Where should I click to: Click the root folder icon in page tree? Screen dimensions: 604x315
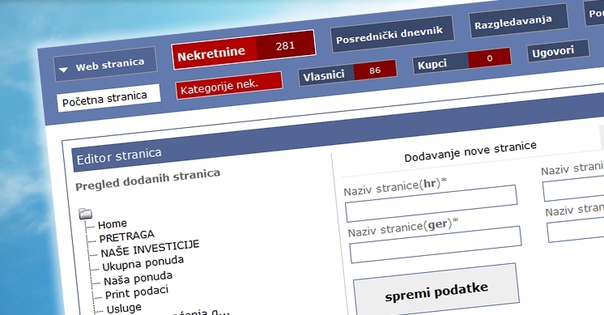coord(85,213)
